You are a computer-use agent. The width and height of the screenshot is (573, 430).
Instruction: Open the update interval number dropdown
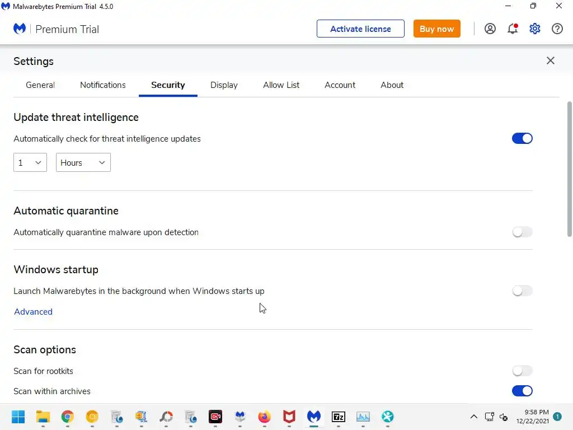(30, 162)
